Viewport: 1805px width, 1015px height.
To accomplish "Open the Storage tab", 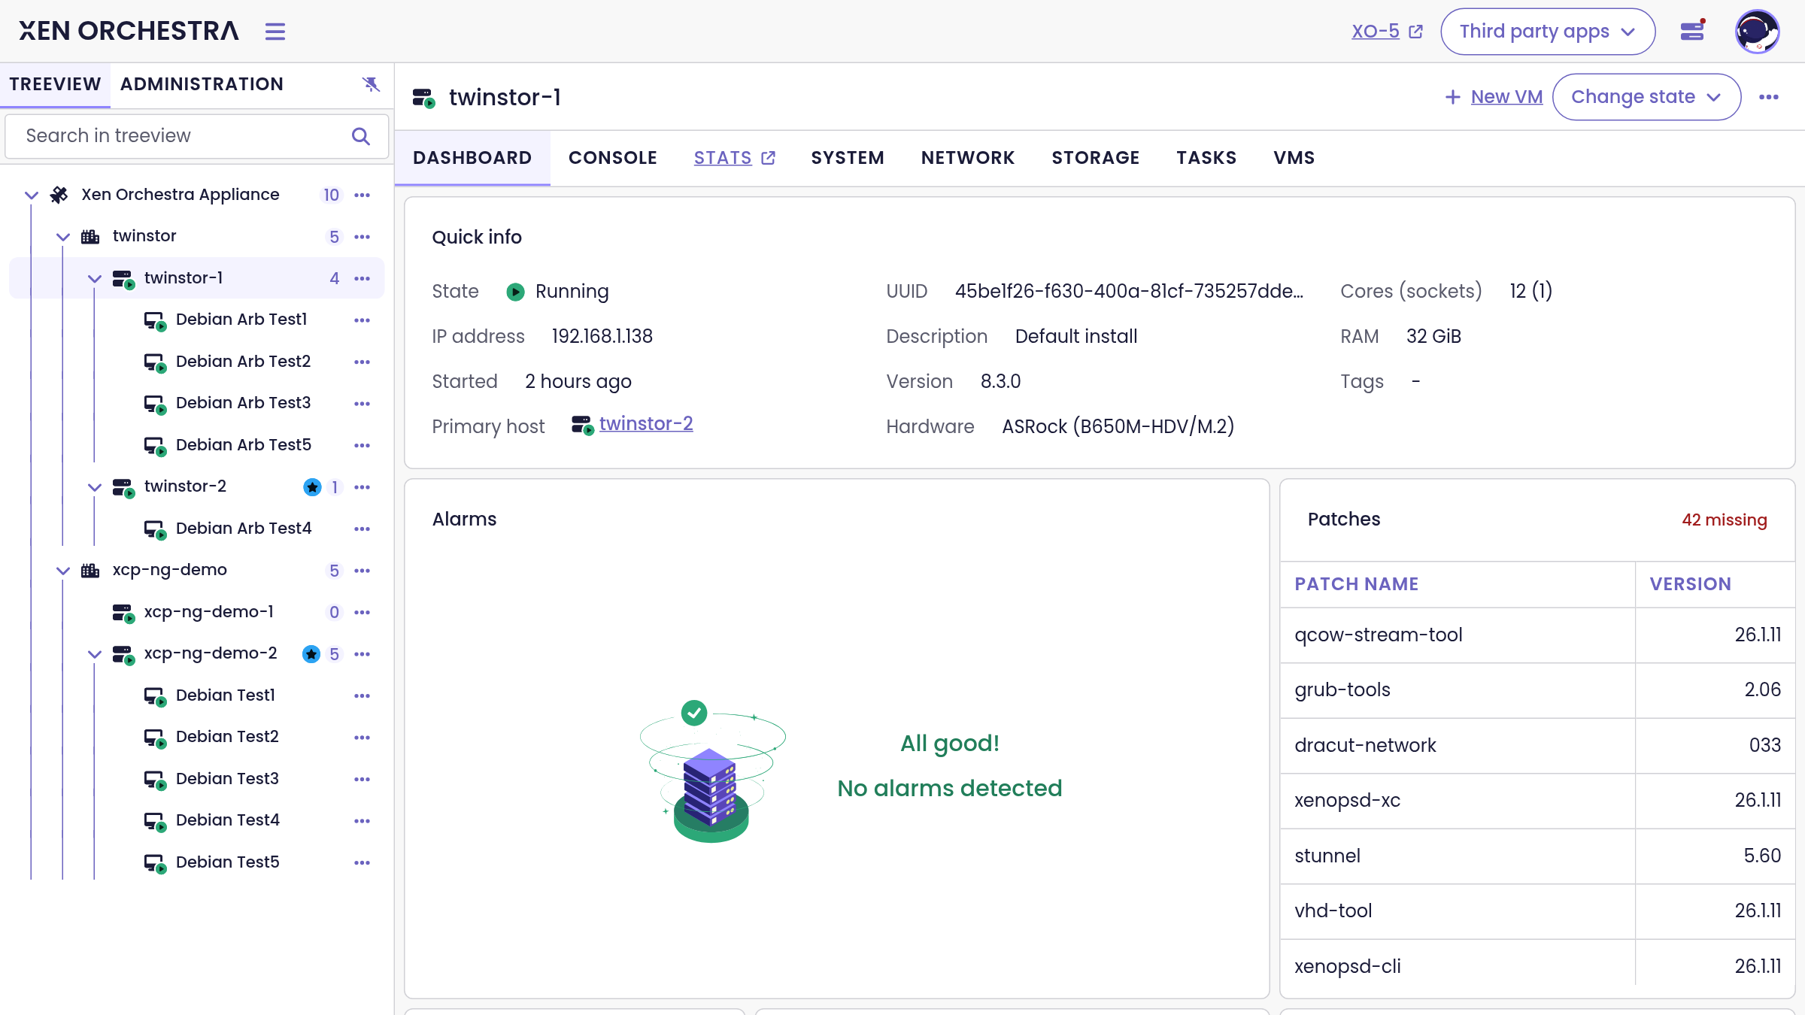I will click(x=1096, y=158).
